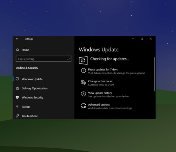Viewport: 176px width, 152px height.
Task: Select 'Visit Advanced options to change the pause period'
Action: pyautogui.click(x=116, y=73)
